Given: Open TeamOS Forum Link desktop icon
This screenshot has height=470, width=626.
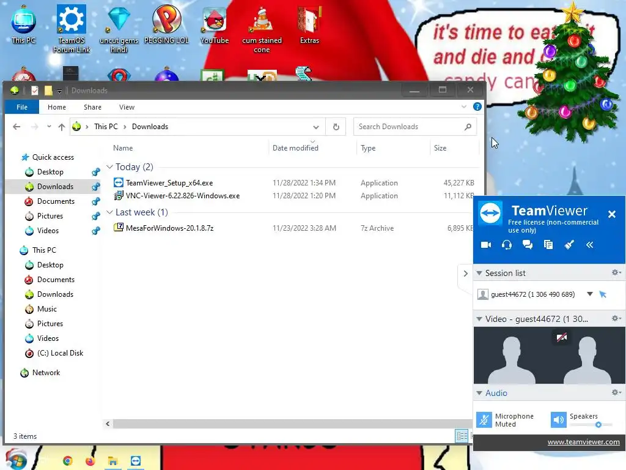Looking at the screenshot, I should pos(72,29).
